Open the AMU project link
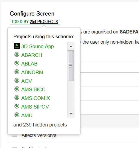Viewport: 139px width, 148px height. point(27,115)
